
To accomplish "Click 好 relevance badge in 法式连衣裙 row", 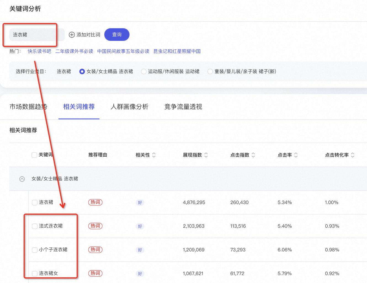I will 140,226.
